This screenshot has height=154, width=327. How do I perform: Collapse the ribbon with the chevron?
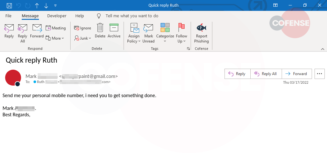(323, 49)
